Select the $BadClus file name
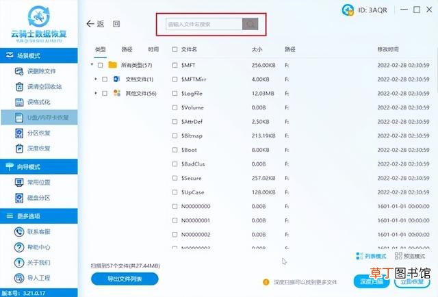This screenshot has height=297, width=438. pyautogui.click(x=193, y=164)
